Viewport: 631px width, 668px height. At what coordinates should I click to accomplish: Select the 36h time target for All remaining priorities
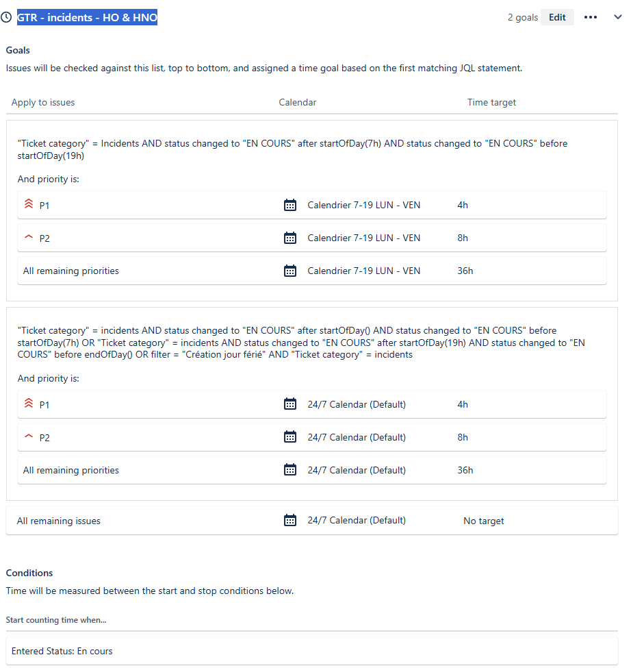(465, 270)
